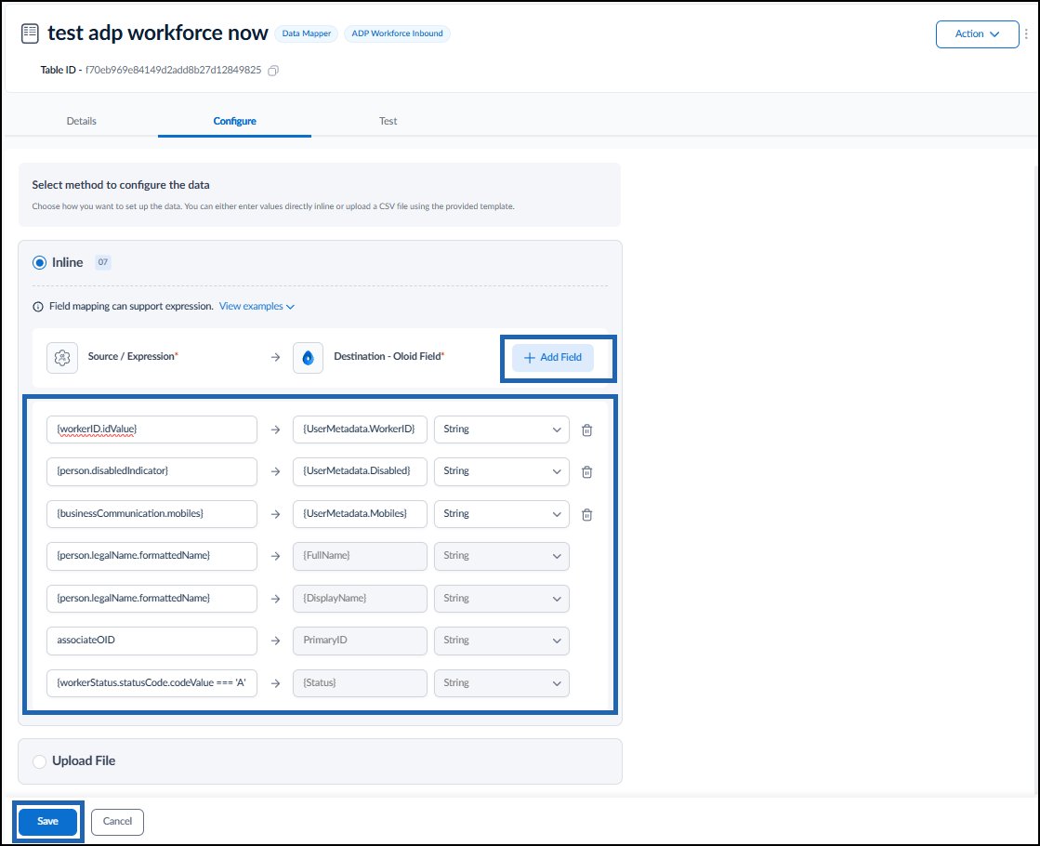This screenshot has width=1040, height=846.
Task: Open type dropdown for UserMetadata.Mobiles
Action: click(502, 513)
